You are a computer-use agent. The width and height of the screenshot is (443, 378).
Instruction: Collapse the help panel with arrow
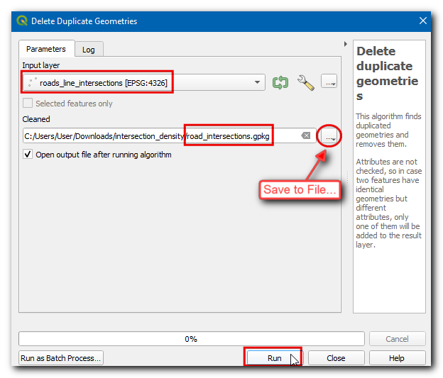pos(345,44)
